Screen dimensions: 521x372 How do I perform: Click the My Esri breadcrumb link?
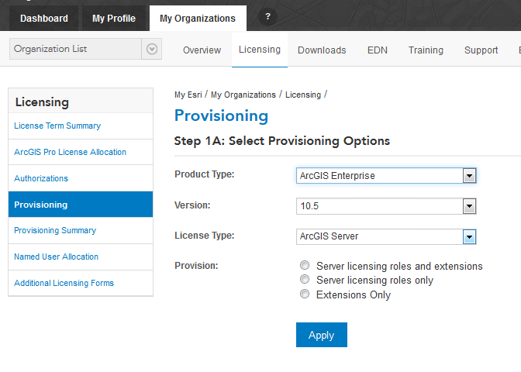[x=188, y=95]
